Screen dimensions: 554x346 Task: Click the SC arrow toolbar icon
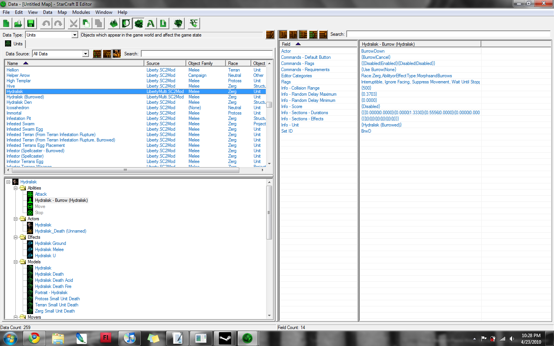194,23
